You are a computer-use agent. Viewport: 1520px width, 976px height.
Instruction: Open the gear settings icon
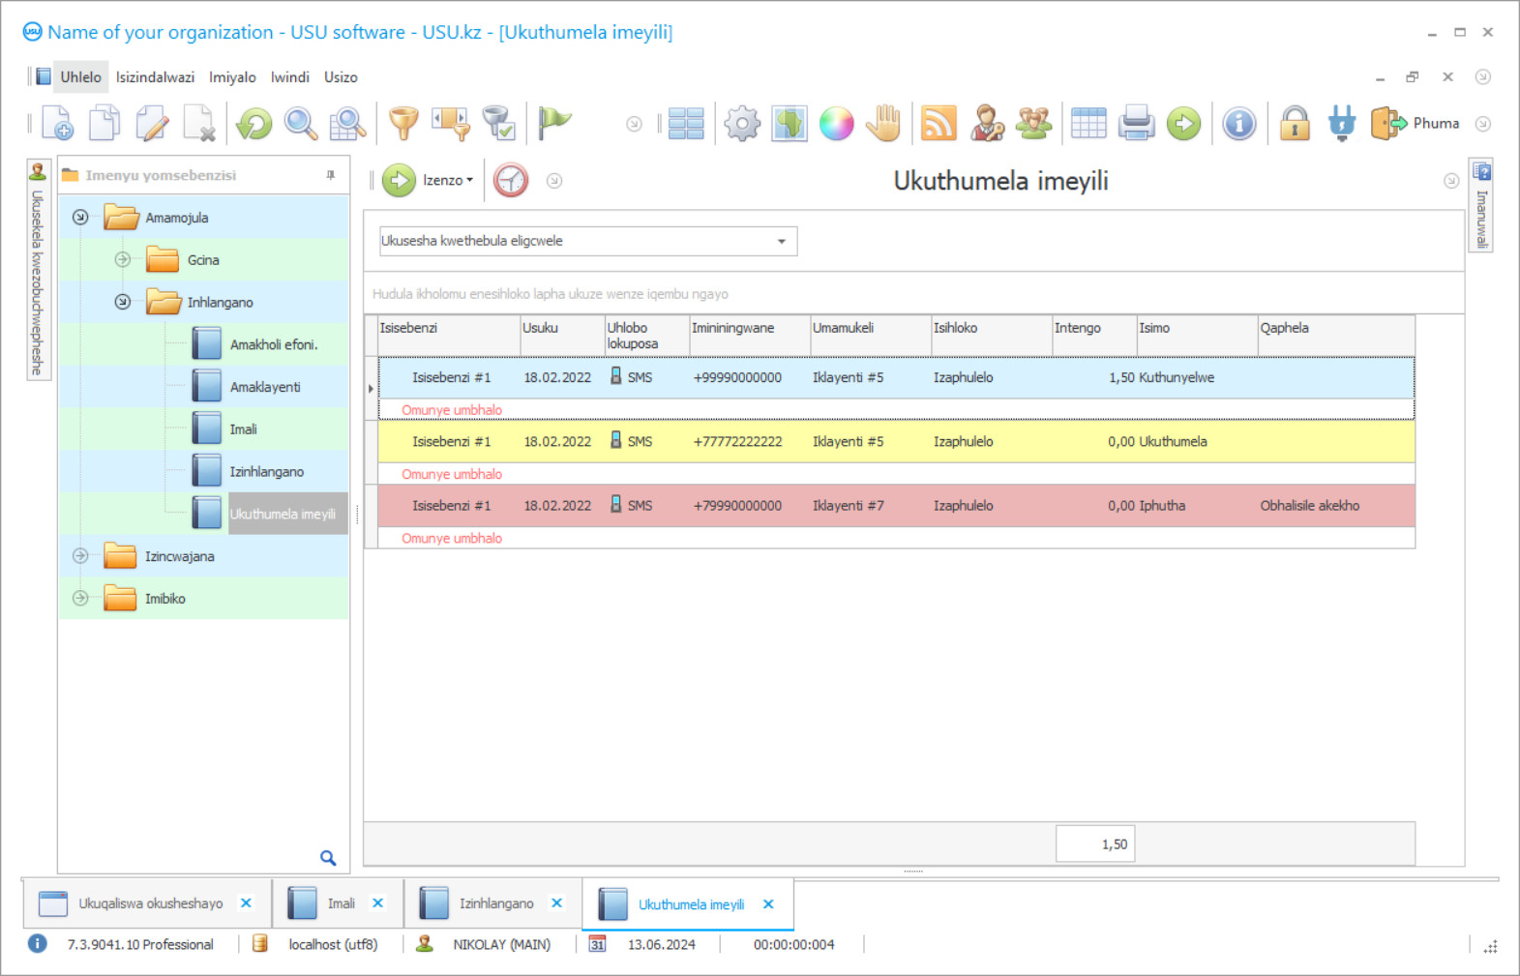[x=742, y=124]
